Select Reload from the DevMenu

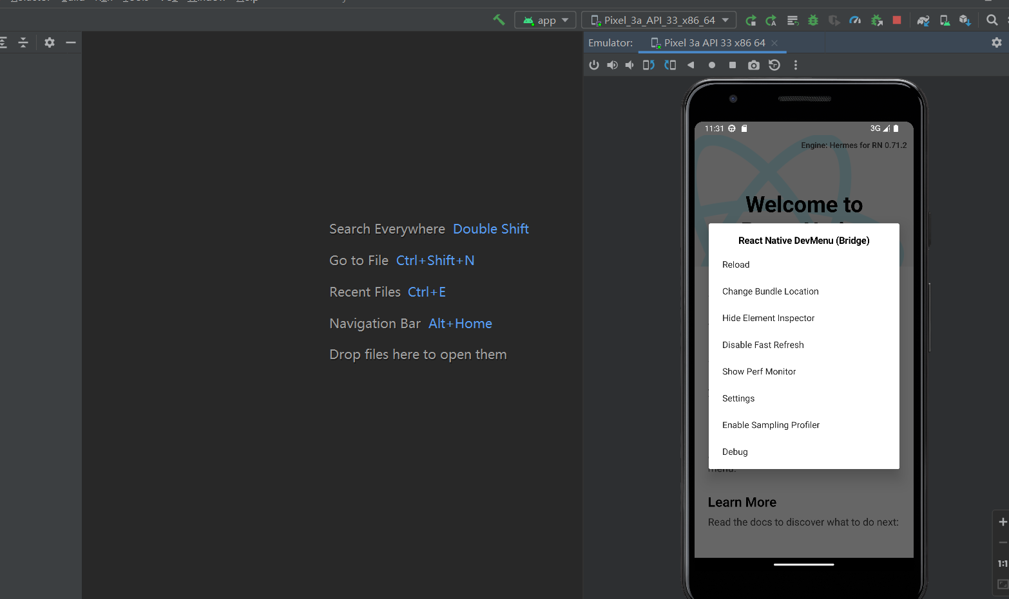click(x=736, y=264)
